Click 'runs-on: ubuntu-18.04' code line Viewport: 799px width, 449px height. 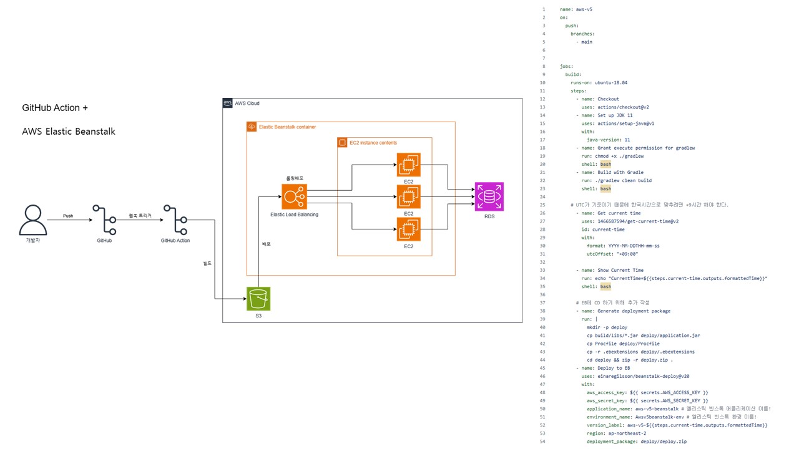tap(599, 82)
